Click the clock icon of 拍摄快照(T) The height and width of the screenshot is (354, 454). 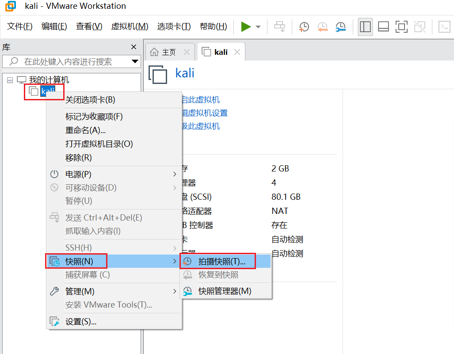[187, 261]
